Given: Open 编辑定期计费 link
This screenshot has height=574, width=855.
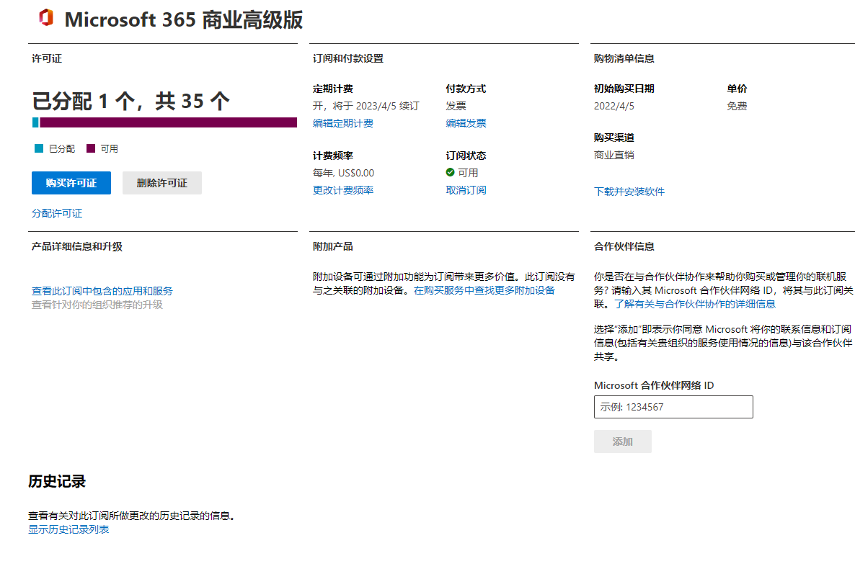Looking at the screenshot, I should (343, 123).
